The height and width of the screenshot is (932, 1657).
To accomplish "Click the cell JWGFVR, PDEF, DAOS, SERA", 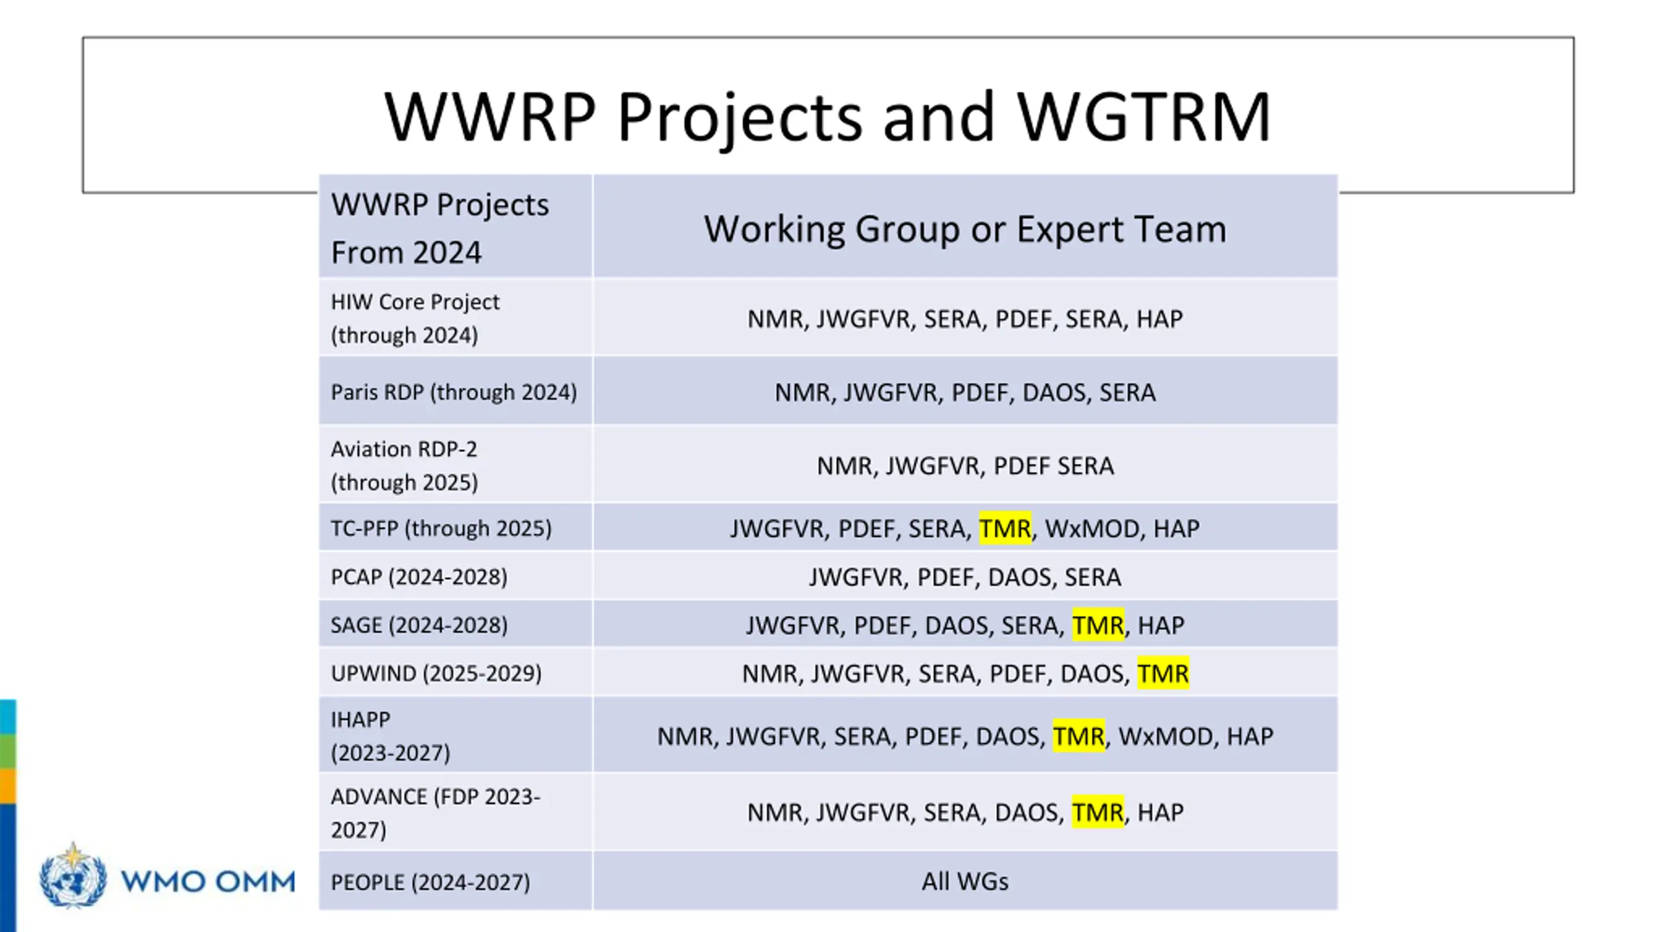I will coord(965,576).
